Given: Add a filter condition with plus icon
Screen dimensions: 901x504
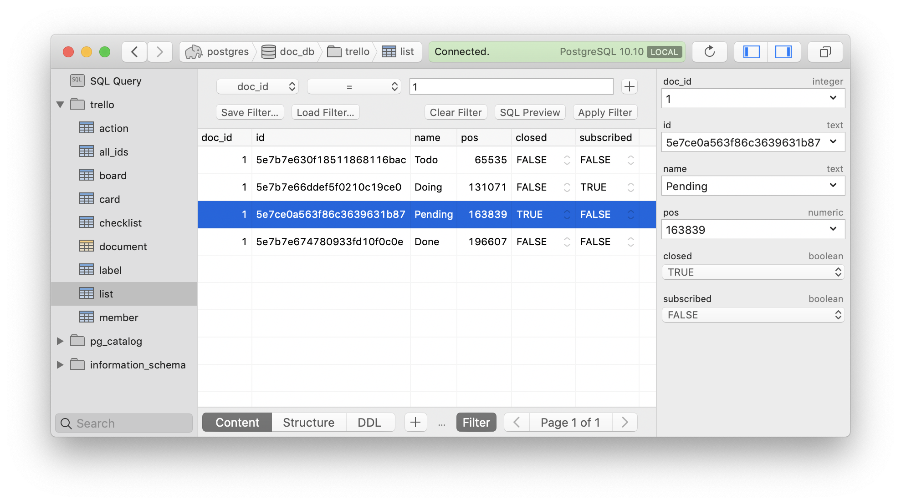Looking at the screenshot, I should (x=629, y=86).
